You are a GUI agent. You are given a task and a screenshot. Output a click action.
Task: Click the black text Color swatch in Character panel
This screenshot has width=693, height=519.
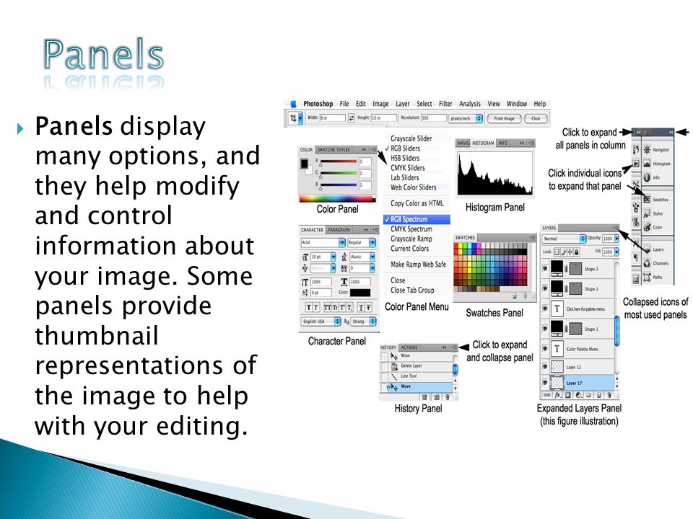click(x=359, y=293)
